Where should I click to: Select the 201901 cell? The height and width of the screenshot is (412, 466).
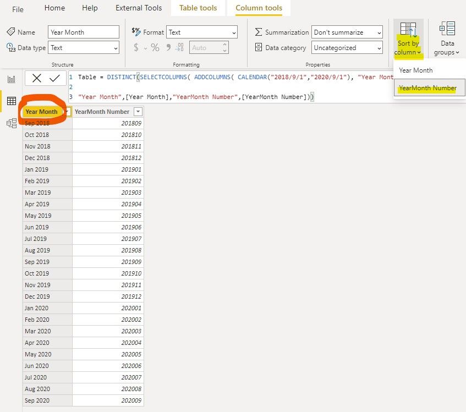pyautogui.click(x=108, y=169)
